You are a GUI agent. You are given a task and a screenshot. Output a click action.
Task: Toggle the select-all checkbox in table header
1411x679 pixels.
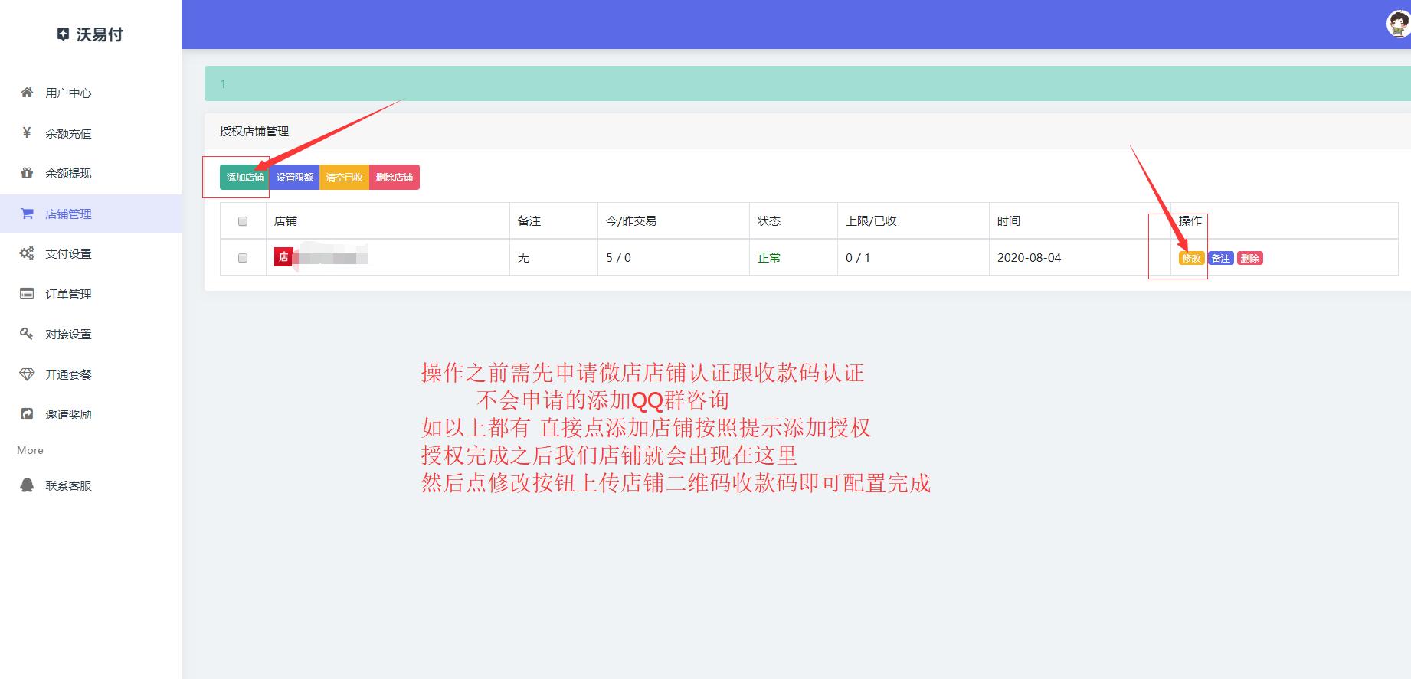click(x=243, y=221)
